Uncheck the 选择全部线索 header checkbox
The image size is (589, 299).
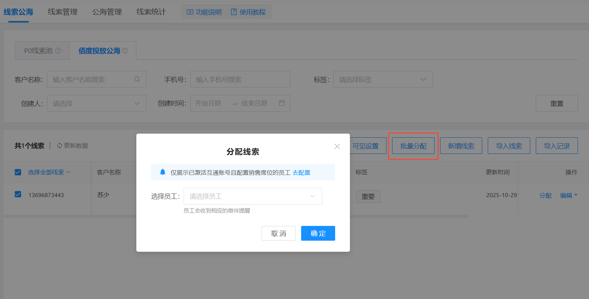click(18, 172)
